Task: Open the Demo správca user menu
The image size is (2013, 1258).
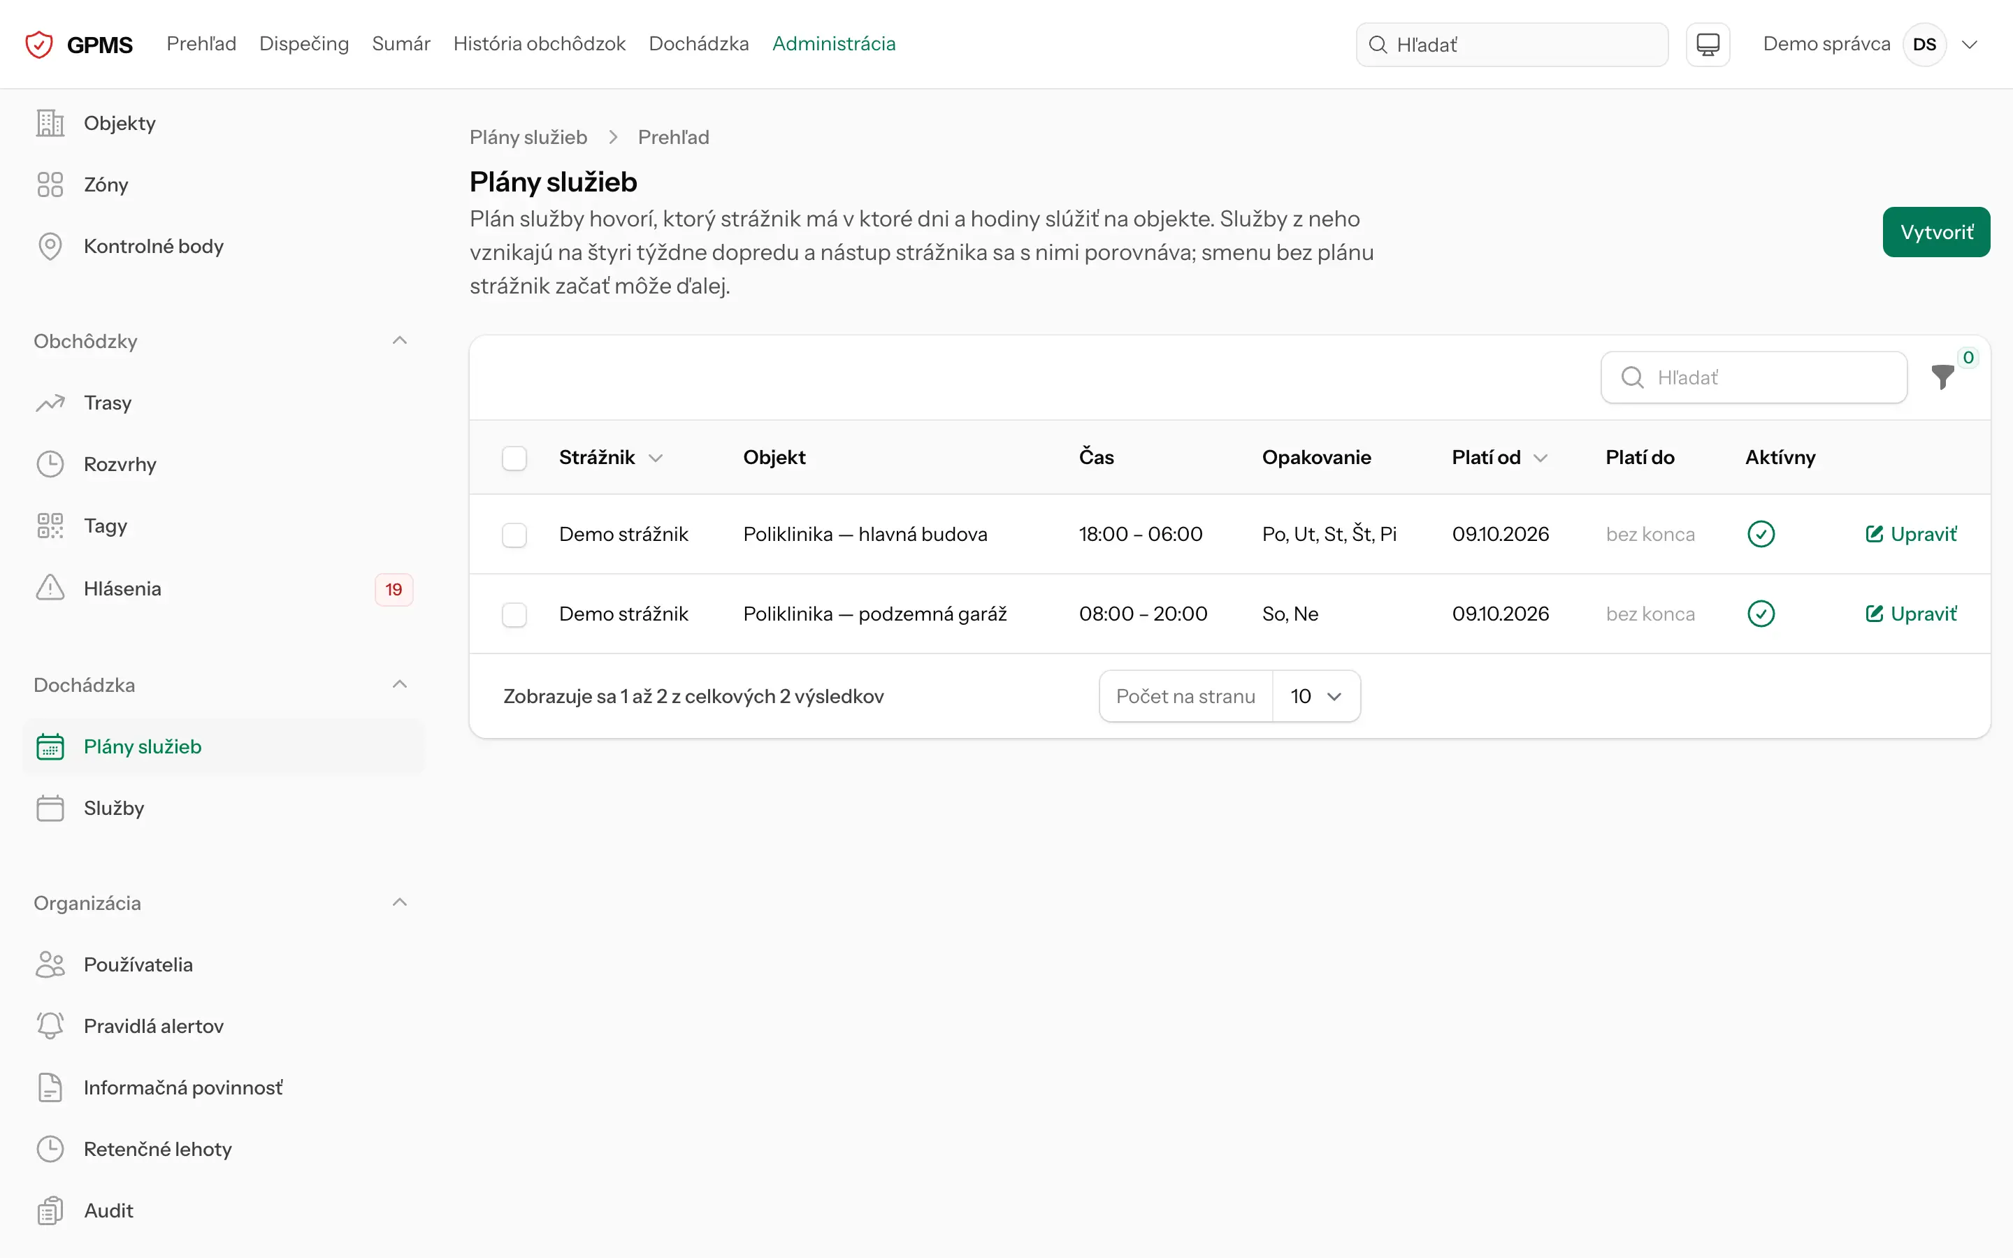Action: coord(1870,44)
